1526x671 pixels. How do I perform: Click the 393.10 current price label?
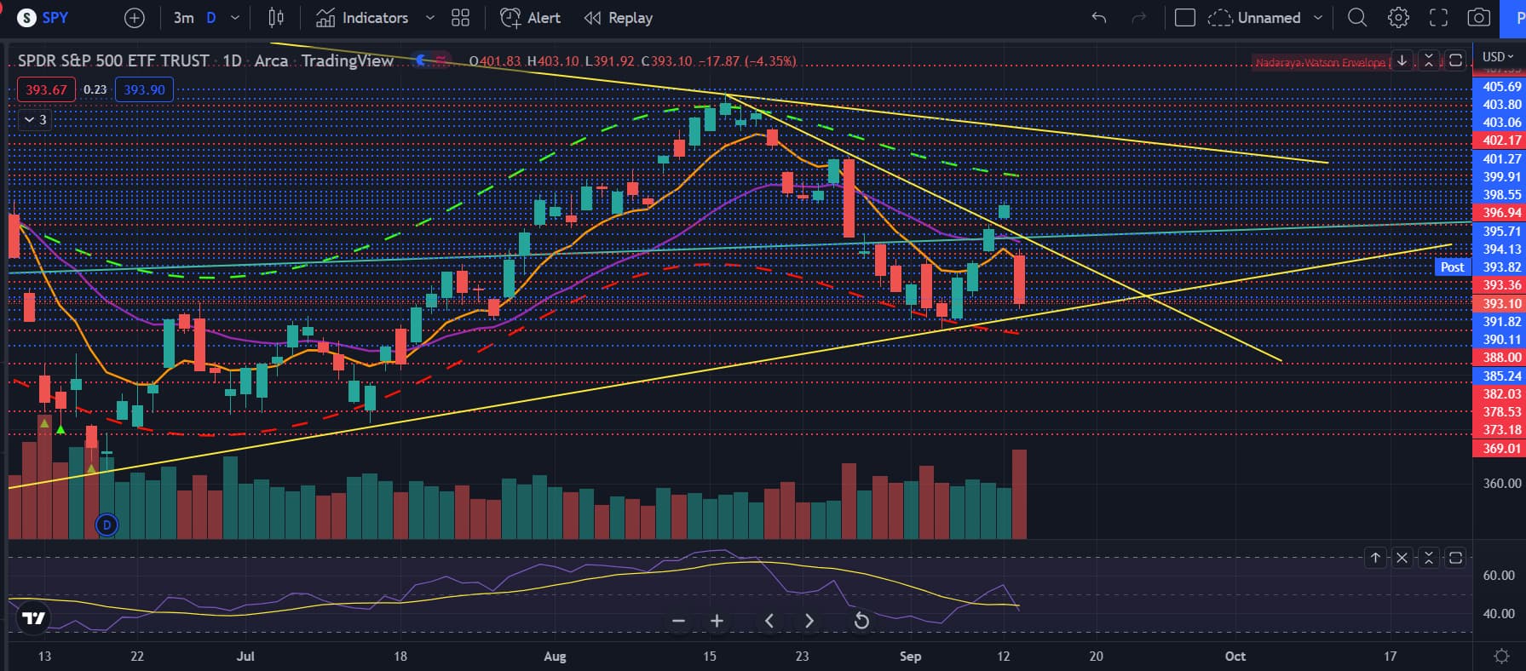(1501, 304)
